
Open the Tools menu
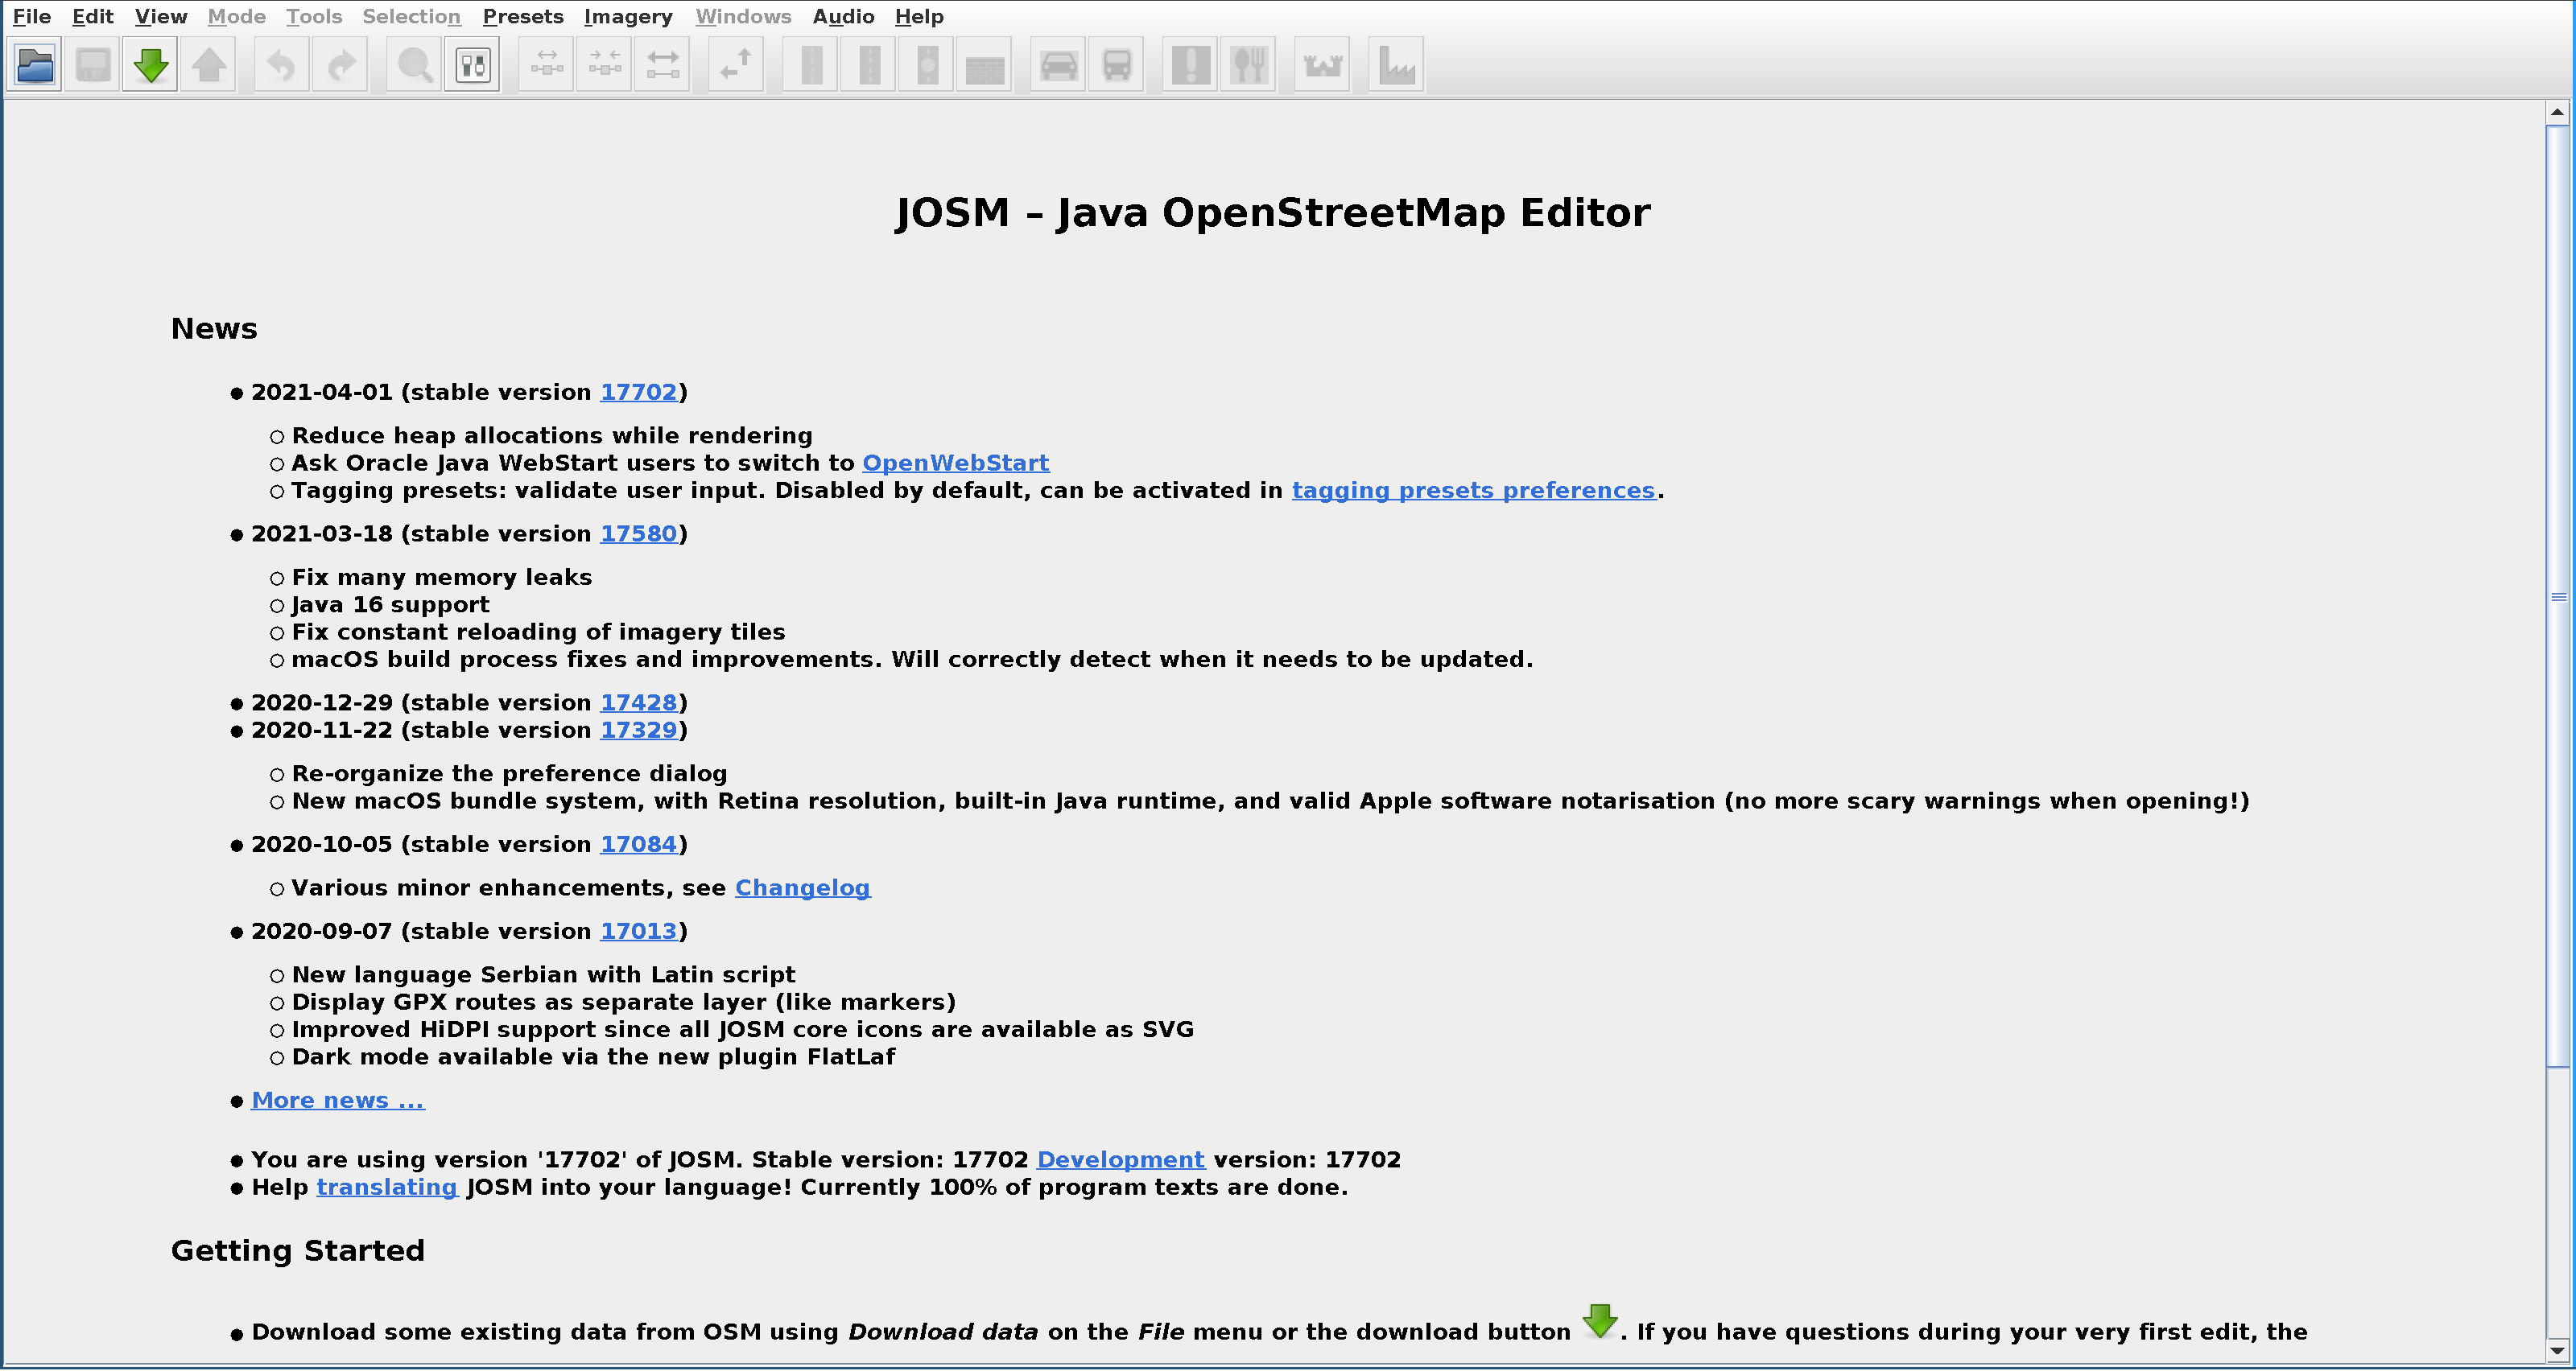314,16
